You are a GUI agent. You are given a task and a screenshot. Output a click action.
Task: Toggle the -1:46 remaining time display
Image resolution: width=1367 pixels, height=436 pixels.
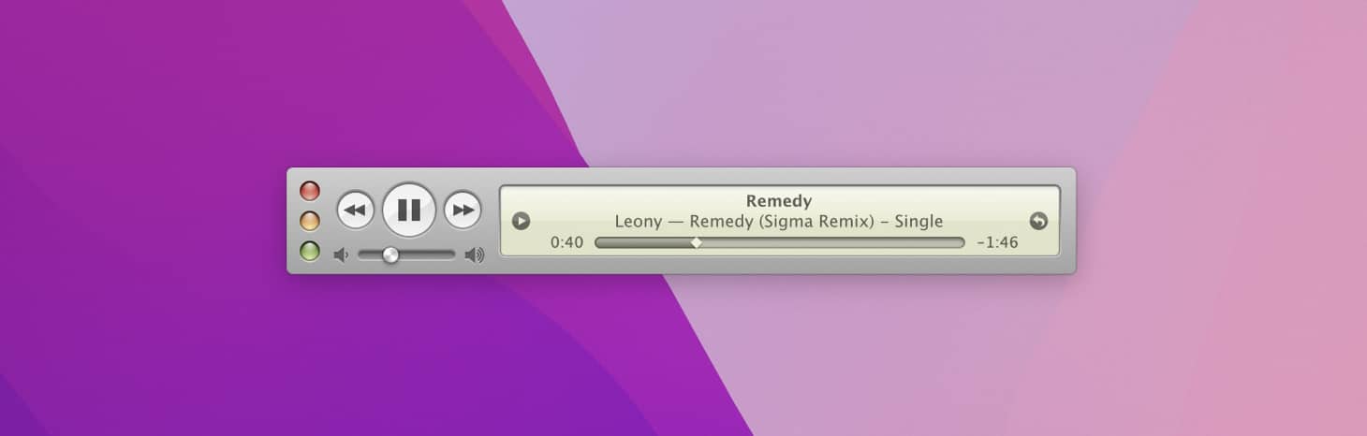[997, 242]
